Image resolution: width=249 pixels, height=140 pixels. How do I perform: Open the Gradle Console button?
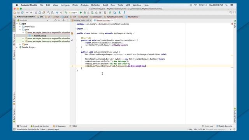point(224,126)
